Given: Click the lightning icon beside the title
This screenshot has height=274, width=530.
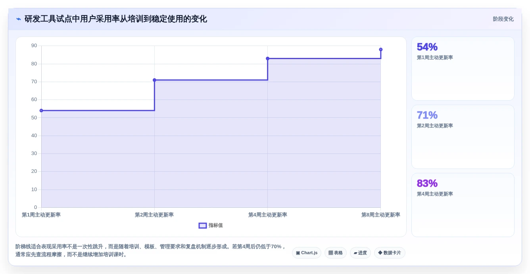Looking at the screenshot, I should (19, 19).
